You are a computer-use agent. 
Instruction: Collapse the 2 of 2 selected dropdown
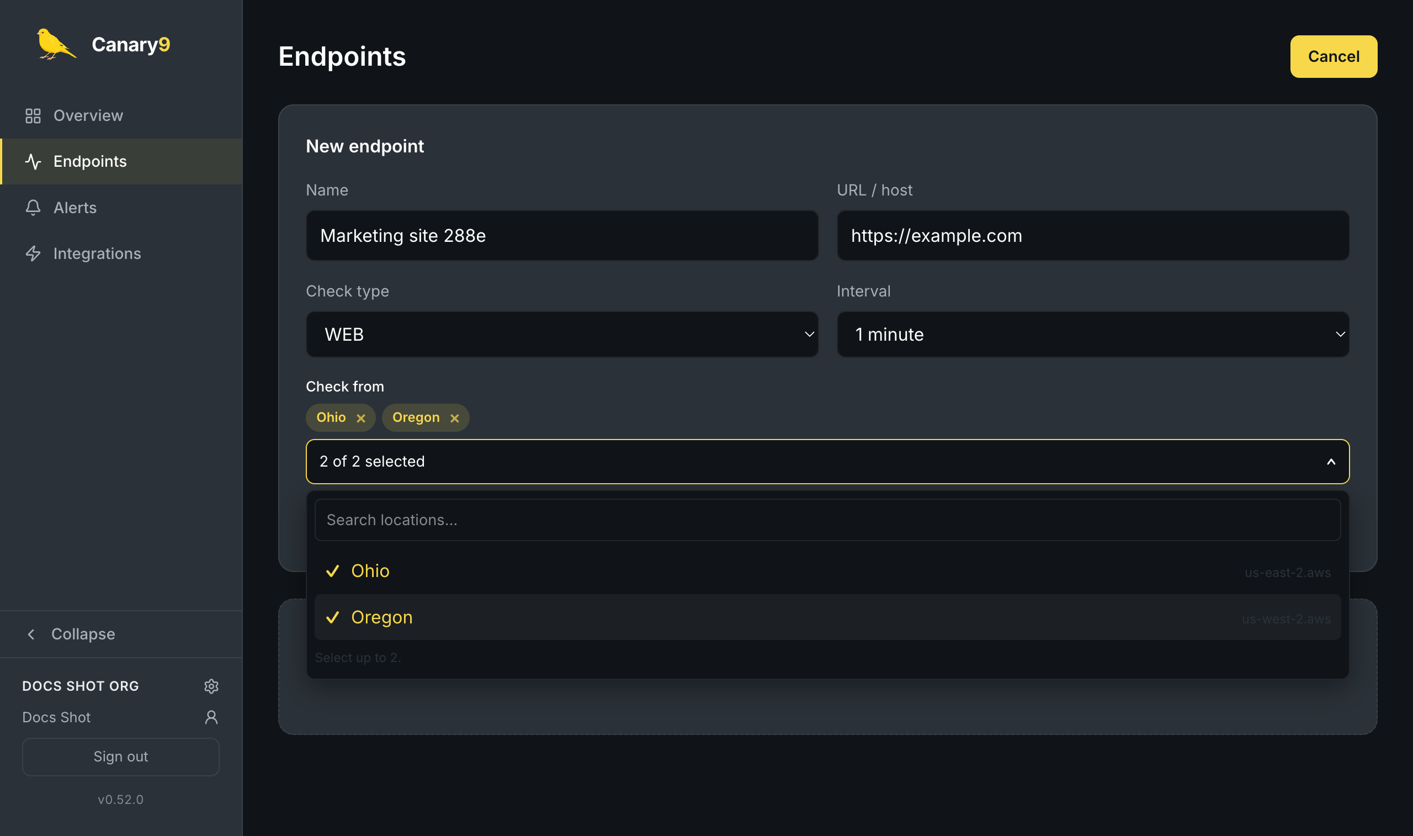tap(827, 462)
